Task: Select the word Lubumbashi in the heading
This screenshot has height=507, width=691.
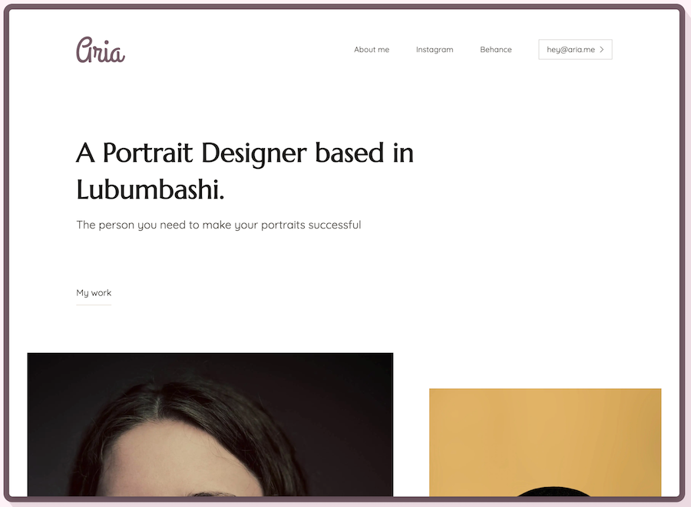Action: (146, 189)
